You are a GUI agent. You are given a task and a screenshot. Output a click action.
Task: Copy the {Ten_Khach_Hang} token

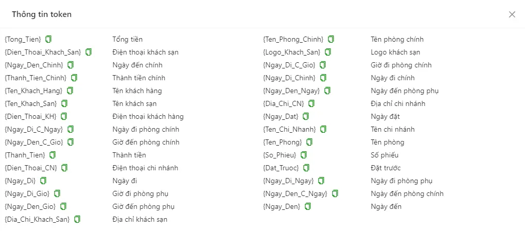(x=70, y=91)
